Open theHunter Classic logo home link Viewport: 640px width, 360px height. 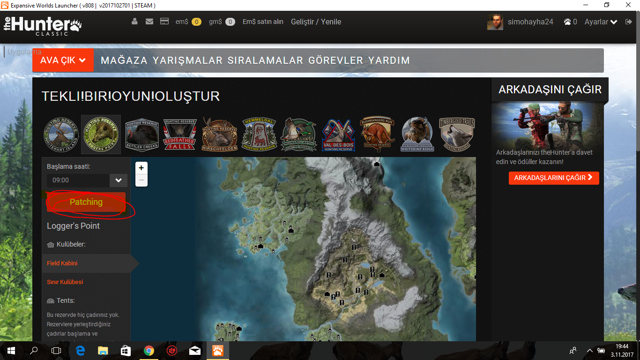point(43,26)
